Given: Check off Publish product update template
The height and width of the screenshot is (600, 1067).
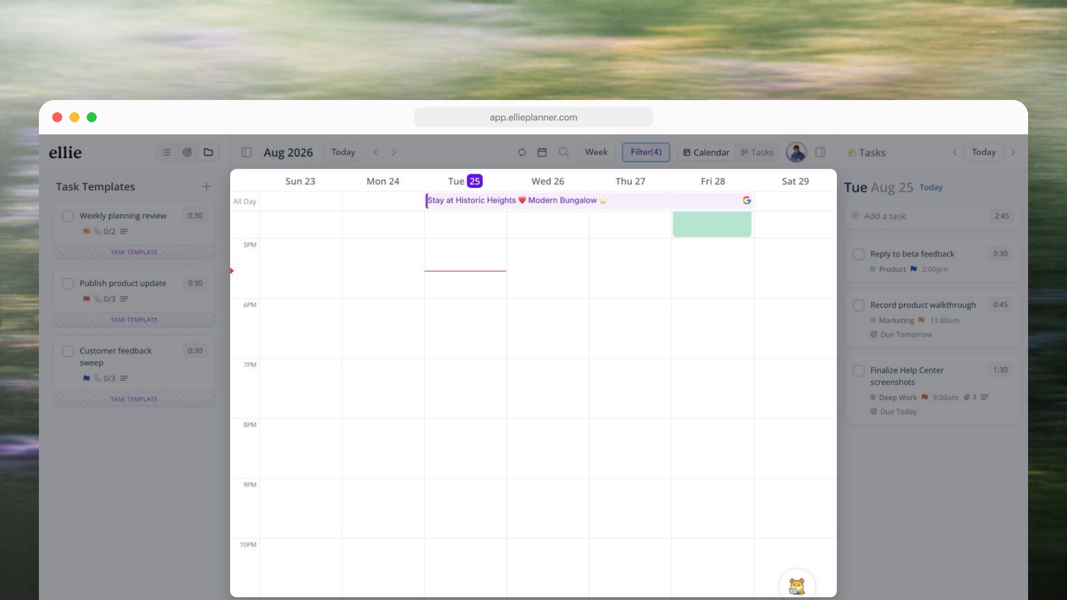Looking at the screenshot, I should (x=68, y=284).
